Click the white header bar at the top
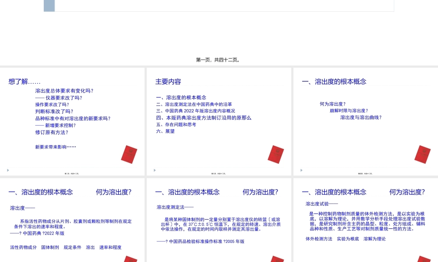Viewport: 438px width, 262px height. click(219, 6)
